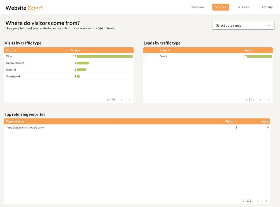Click Direct in Leads by traffic type

[163, 57]
